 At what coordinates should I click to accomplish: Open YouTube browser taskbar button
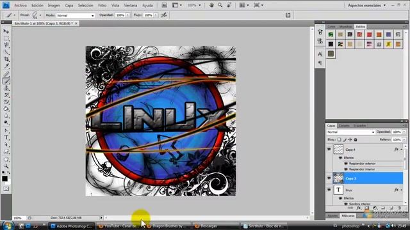click(x=120, y=226)
